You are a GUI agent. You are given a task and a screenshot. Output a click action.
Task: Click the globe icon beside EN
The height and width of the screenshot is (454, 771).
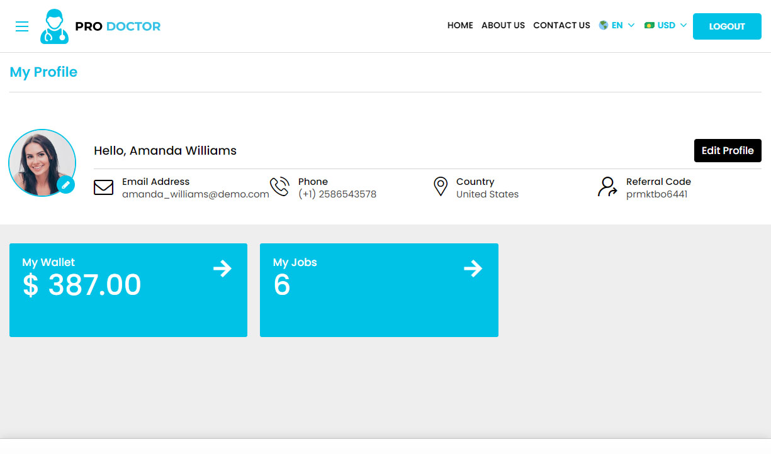(x=604, y=25)
